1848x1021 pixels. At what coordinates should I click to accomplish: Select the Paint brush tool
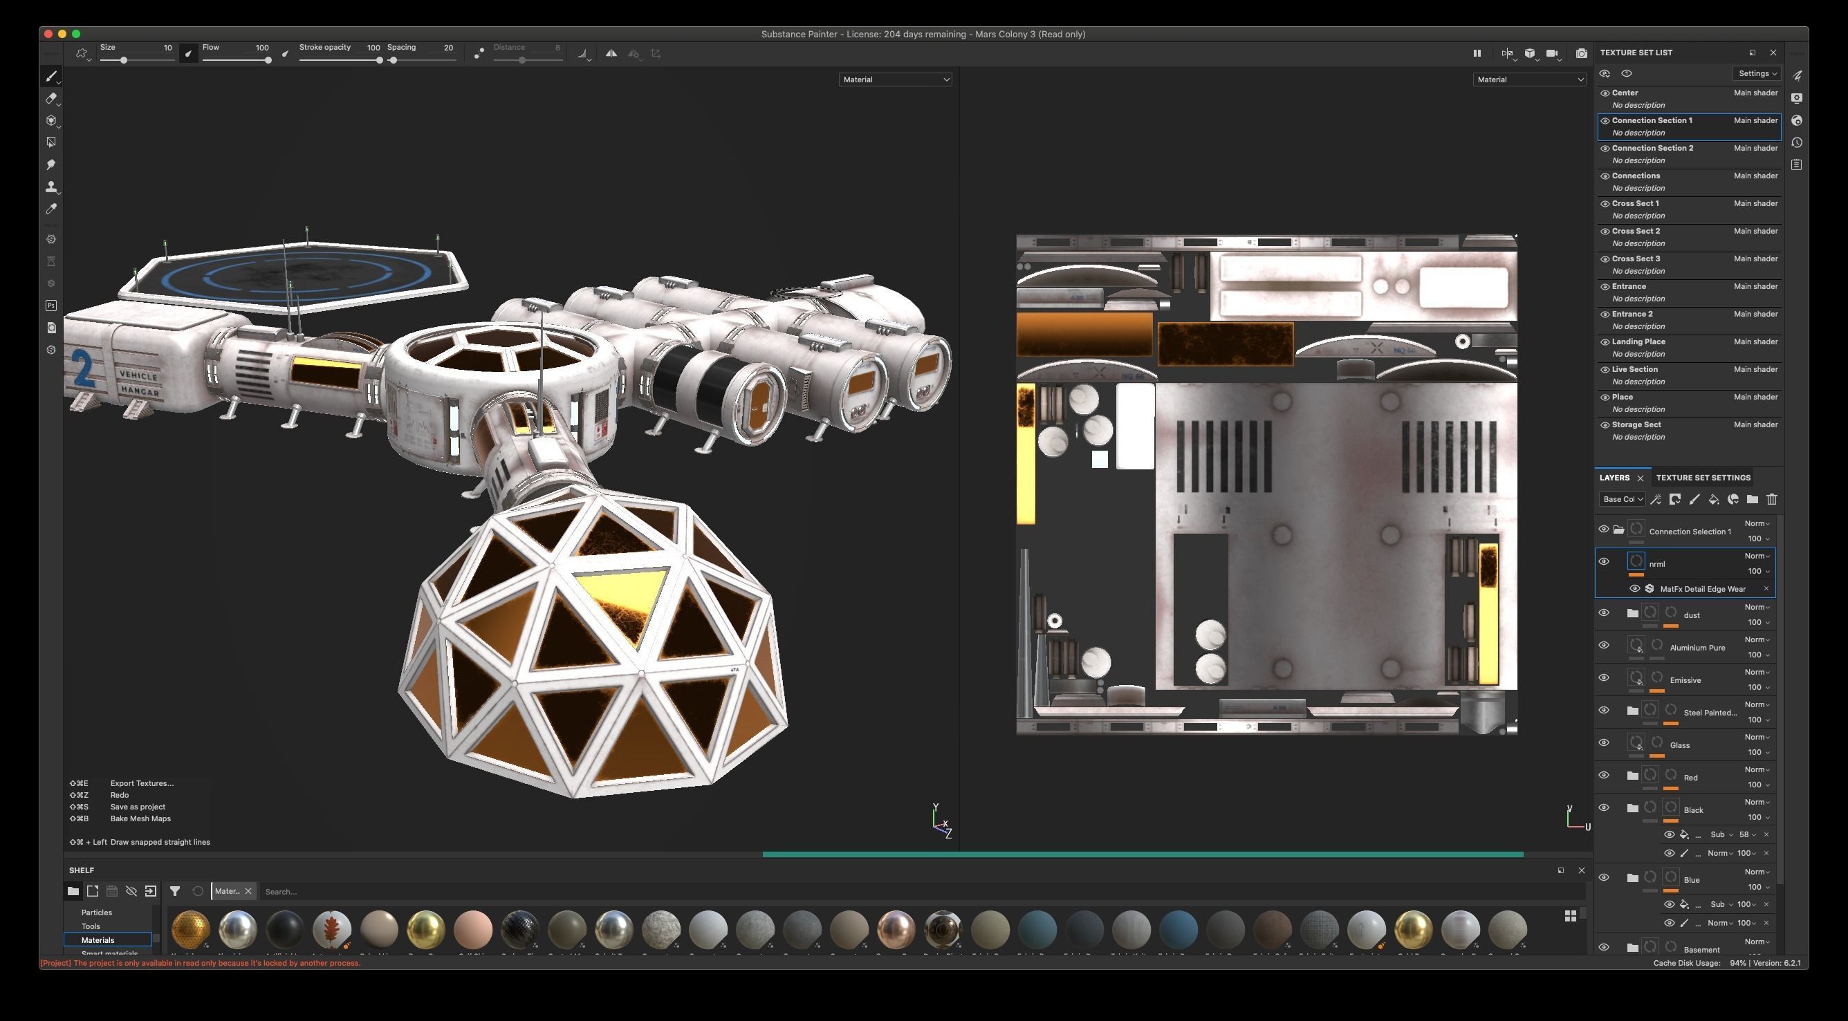click(51, 76)
